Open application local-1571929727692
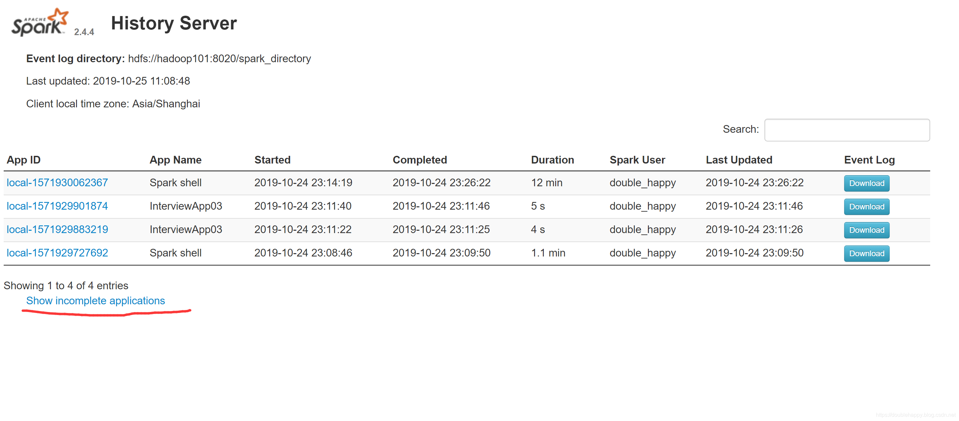The height and width of the screenshot is (421, 959). point(57,253)
